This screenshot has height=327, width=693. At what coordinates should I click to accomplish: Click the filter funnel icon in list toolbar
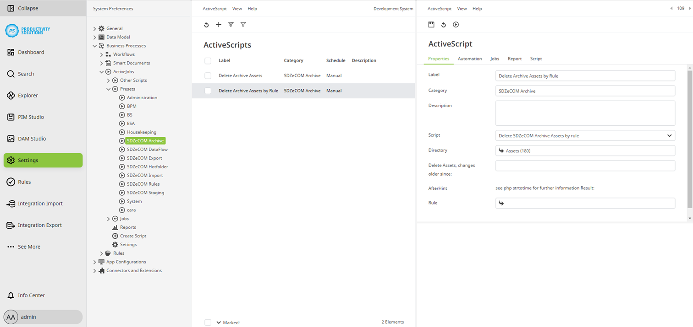[243, 25]
